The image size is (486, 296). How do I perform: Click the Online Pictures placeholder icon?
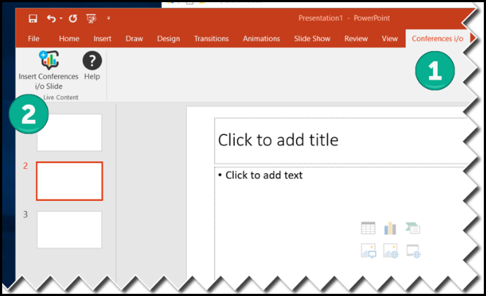[x=391, y=251]
